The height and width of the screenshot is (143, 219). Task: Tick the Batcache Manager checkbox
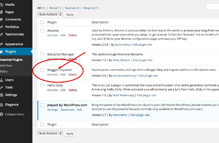pos(42,54)
